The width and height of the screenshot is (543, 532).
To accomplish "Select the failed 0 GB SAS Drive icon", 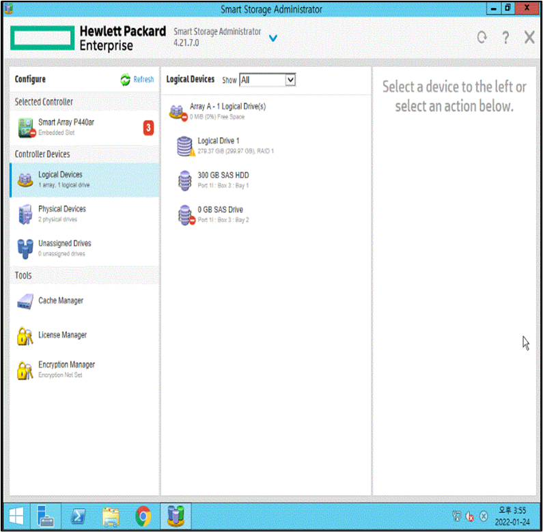I will click(186, 215).
